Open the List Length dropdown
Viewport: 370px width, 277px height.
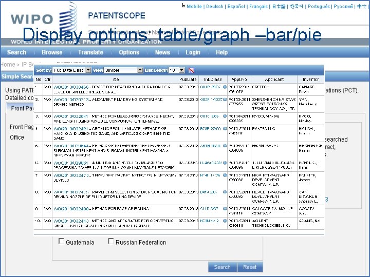click(x=176, y=70)
